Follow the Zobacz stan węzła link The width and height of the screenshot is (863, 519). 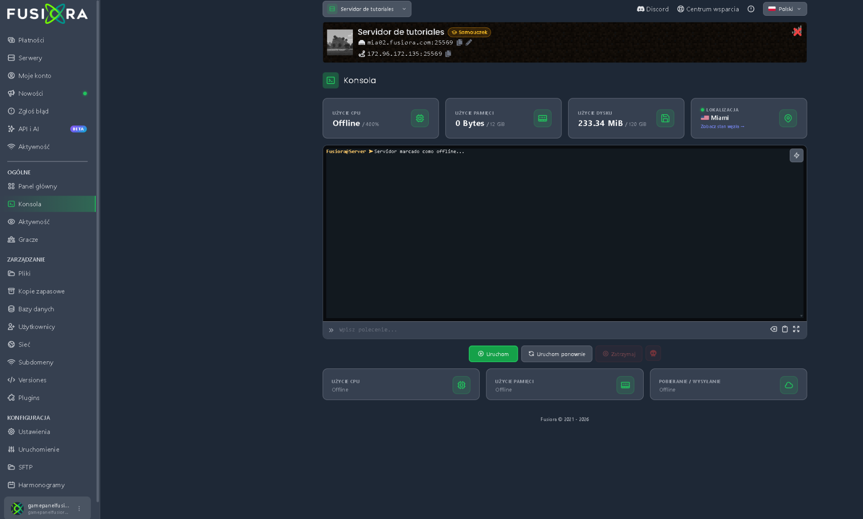point(722,127)
